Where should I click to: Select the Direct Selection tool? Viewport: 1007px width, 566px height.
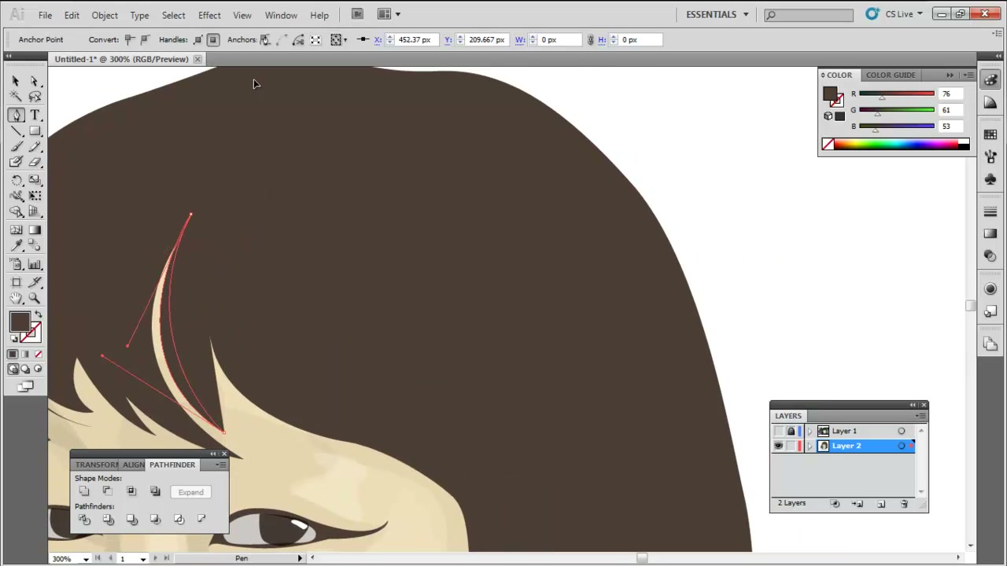tap(35, 81)
